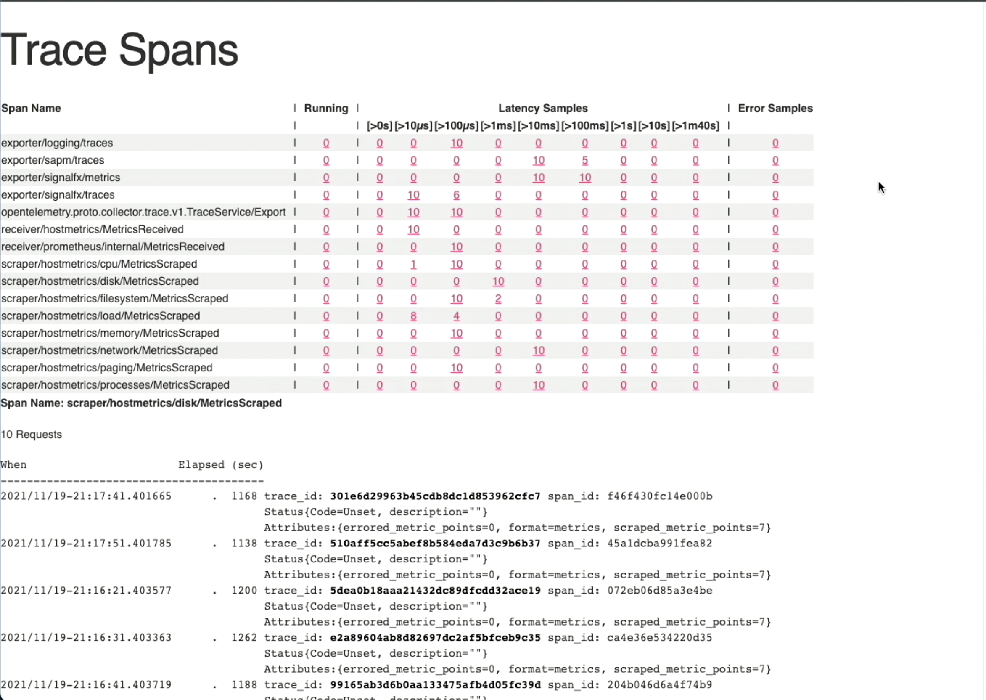Open the 4 >100µs samples for scraper/hostmetrics/load/MetricsScraped
Viewport: 986px width, 700px height.
pyautogui.click(x=457, y=316)
